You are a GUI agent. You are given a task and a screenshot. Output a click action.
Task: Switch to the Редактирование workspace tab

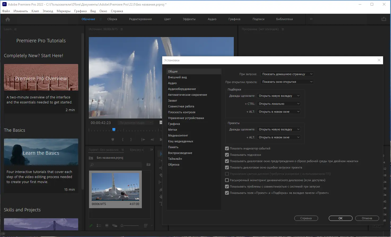(x=140, y=19)
